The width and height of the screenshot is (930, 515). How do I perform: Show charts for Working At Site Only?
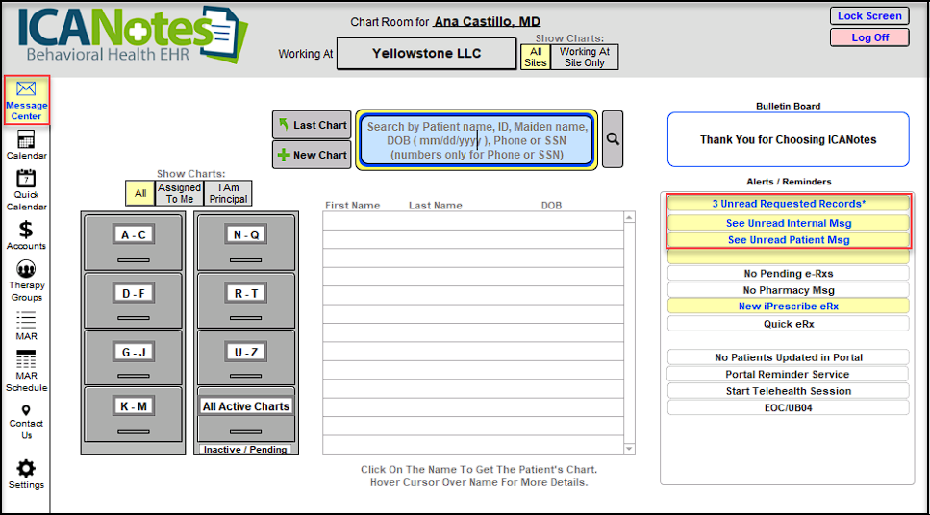pyautogui.click(x=584, y=57)
